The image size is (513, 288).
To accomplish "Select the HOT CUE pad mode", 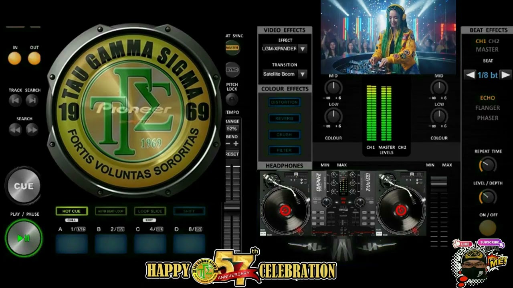I will point(71,211).
